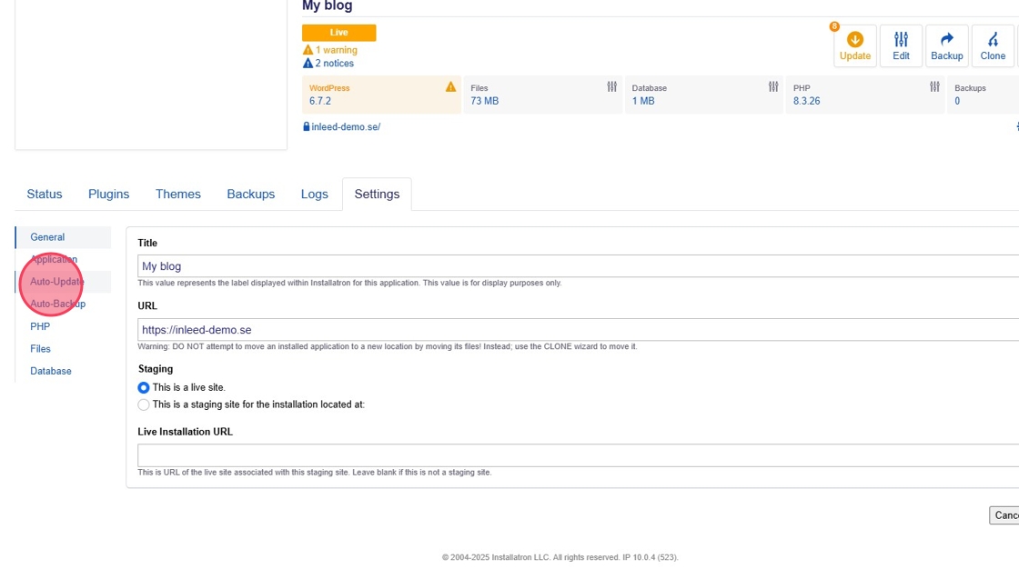Open the Logs tab
The width and height of the screenshot is (1019, 569).
click(314, 195)
